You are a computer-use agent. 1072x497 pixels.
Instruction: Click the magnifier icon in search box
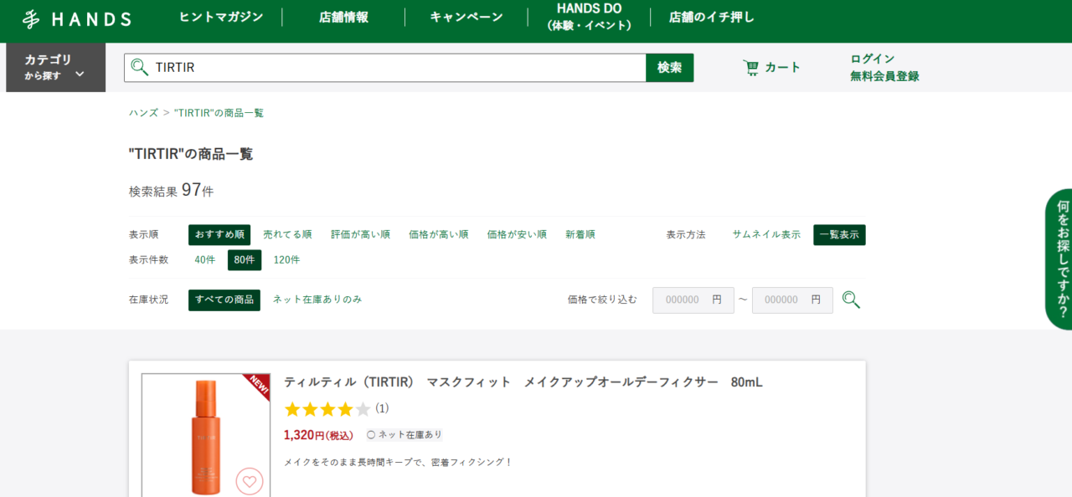pos(139,68)
